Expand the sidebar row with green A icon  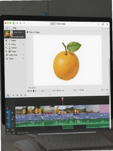pos(24,44)
